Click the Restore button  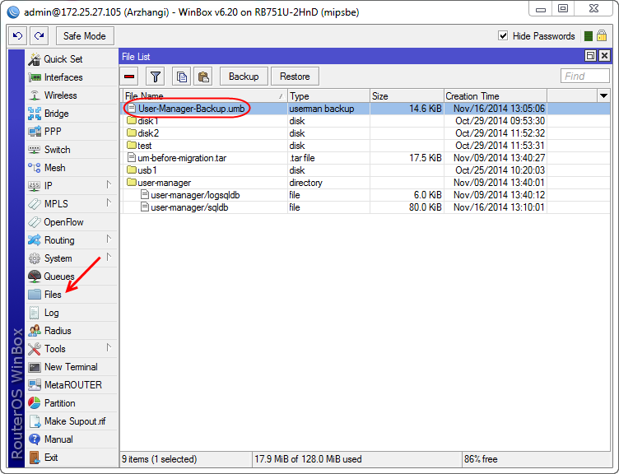(295, 77)
